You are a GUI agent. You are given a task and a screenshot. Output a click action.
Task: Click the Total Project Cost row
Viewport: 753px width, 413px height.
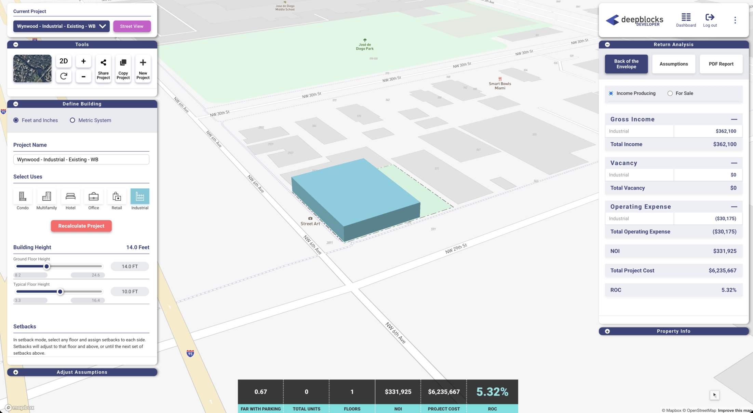coord(674,270)
